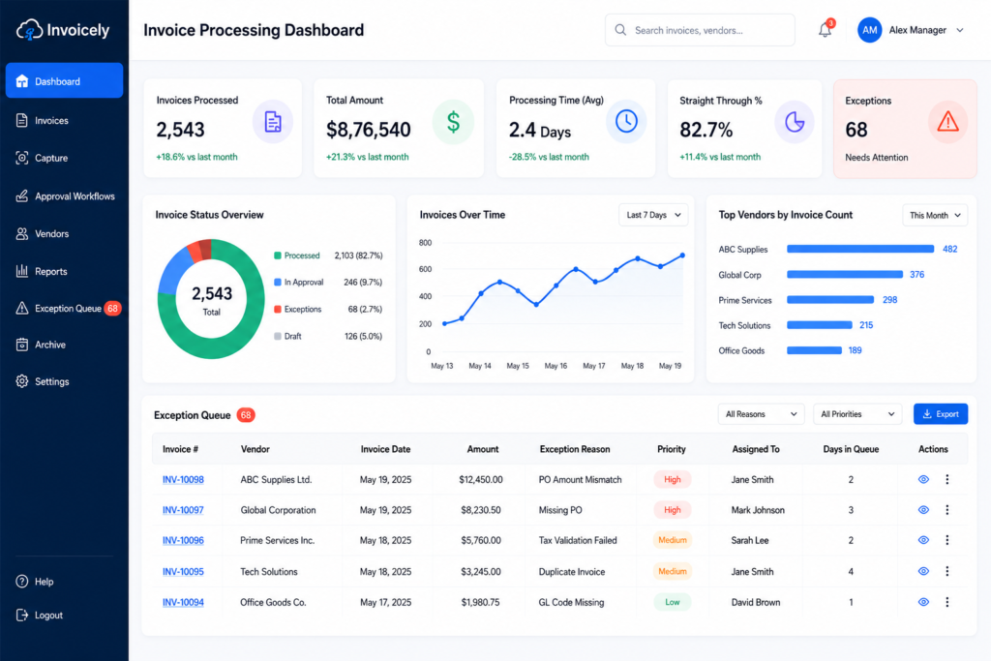Click the dollar sign icon in Total Amount card

[x=453, y=121]
